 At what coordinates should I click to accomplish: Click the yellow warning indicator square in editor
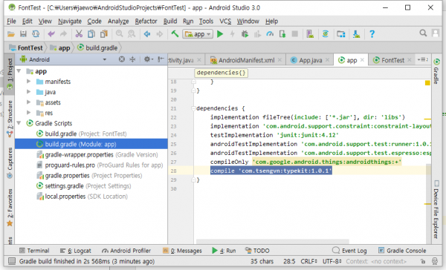427,82
